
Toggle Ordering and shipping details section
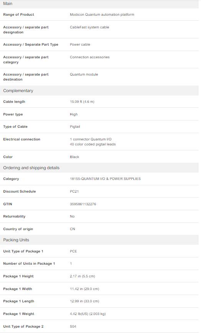coord(99,168)
